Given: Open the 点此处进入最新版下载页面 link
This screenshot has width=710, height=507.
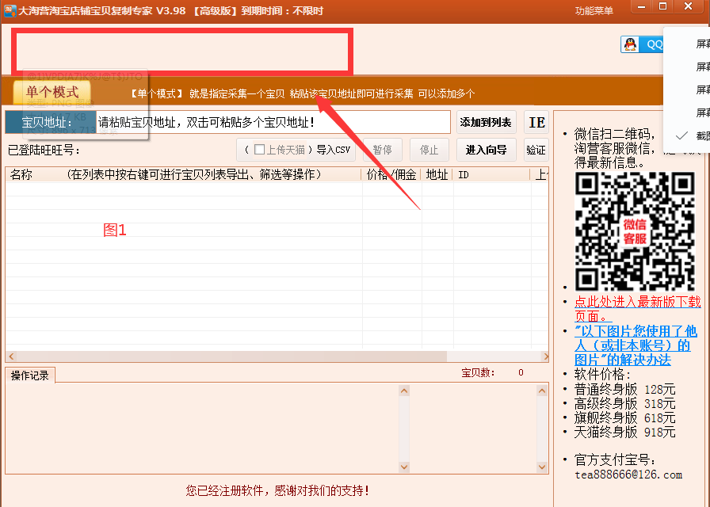Looking at the screenshot, I should pos(638,309).
